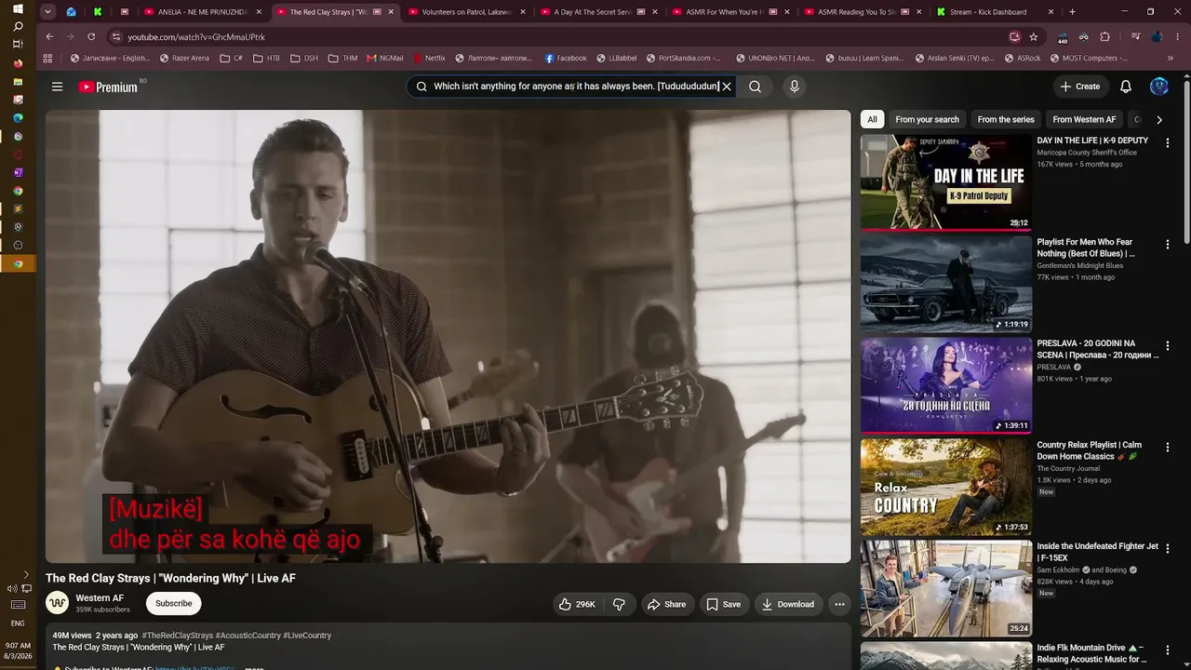Go back to the previous page
Viewport: 1191px width, 670px height.
pos(49,37)
